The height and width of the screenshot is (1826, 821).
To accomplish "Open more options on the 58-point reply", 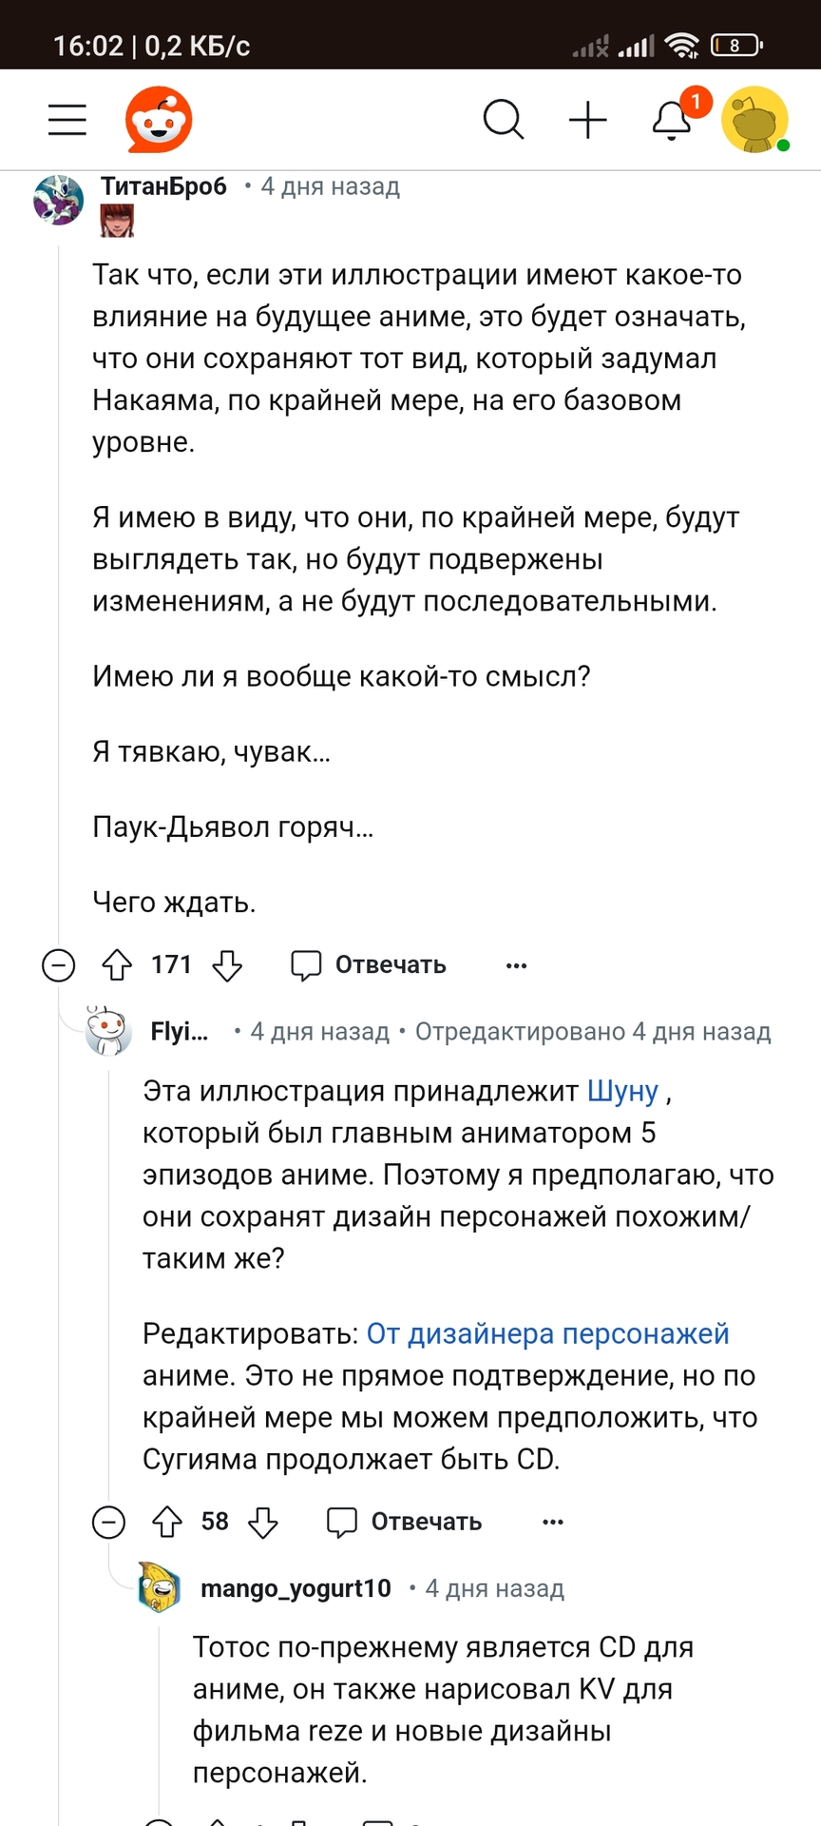I will pyautogui.click(x=552, y=1522).
